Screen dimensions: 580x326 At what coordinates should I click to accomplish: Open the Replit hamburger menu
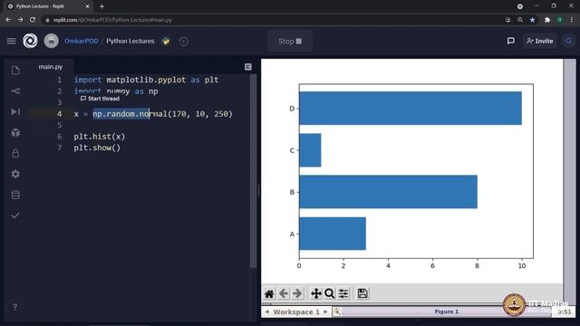(12, 41)
